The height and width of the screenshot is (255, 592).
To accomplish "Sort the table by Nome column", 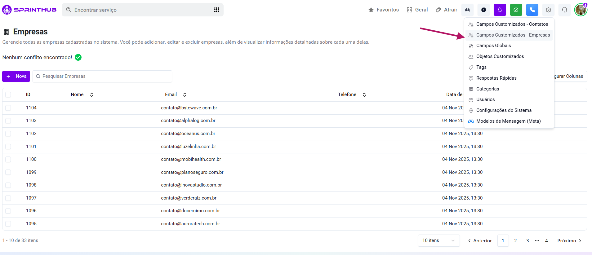I will tap(91, 95).
